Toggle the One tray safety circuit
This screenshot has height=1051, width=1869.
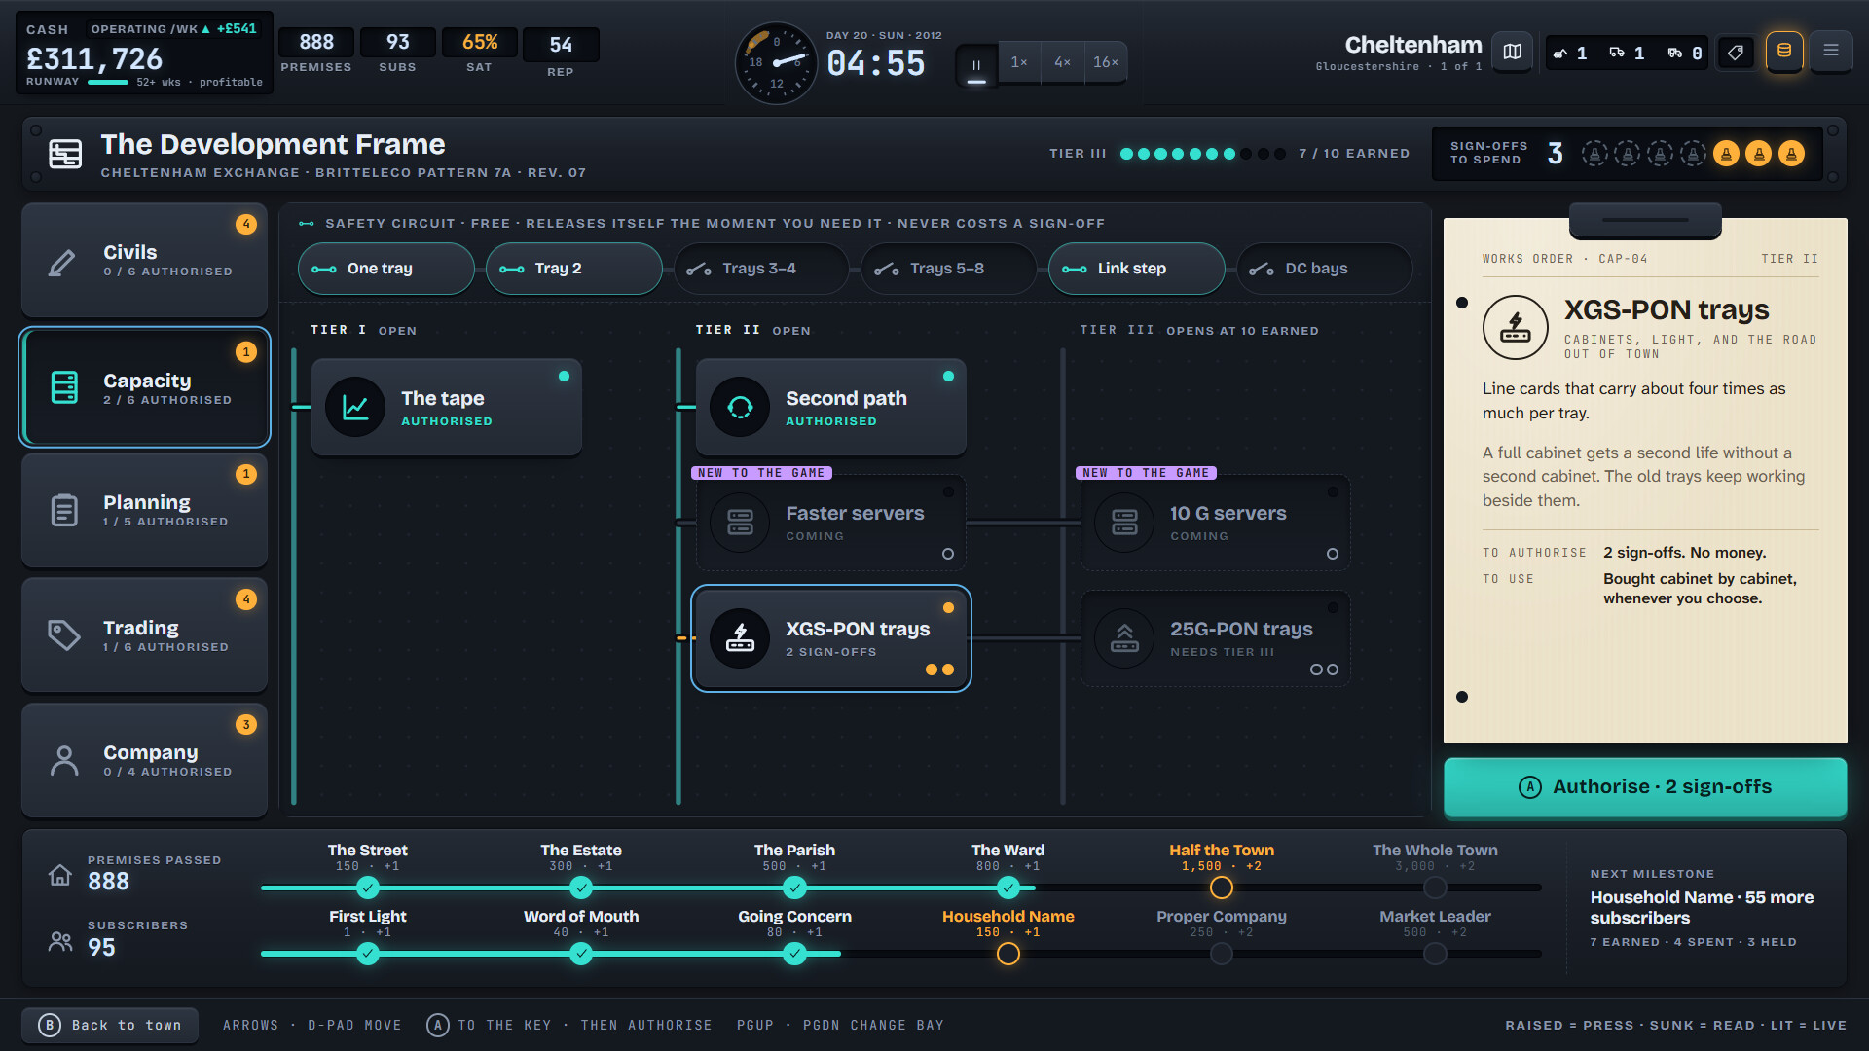coord(385,269)
